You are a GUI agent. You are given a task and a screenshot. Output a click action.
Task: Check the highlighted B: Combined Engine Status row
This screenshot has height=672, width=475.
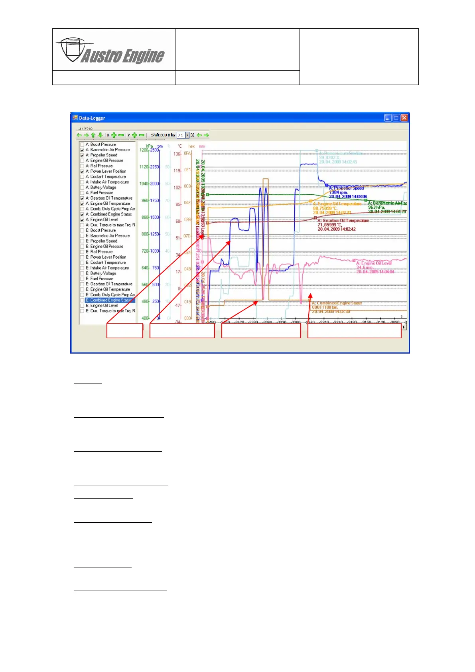click(82, 300)
